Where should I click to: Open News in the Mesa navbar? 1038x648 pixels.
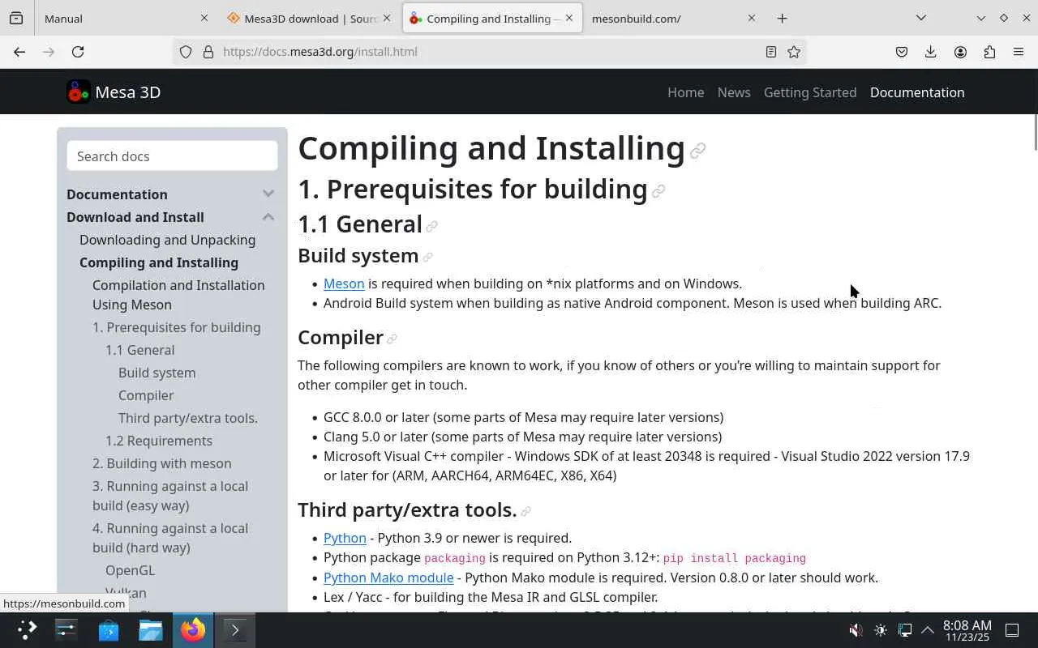tap(734, 92)
